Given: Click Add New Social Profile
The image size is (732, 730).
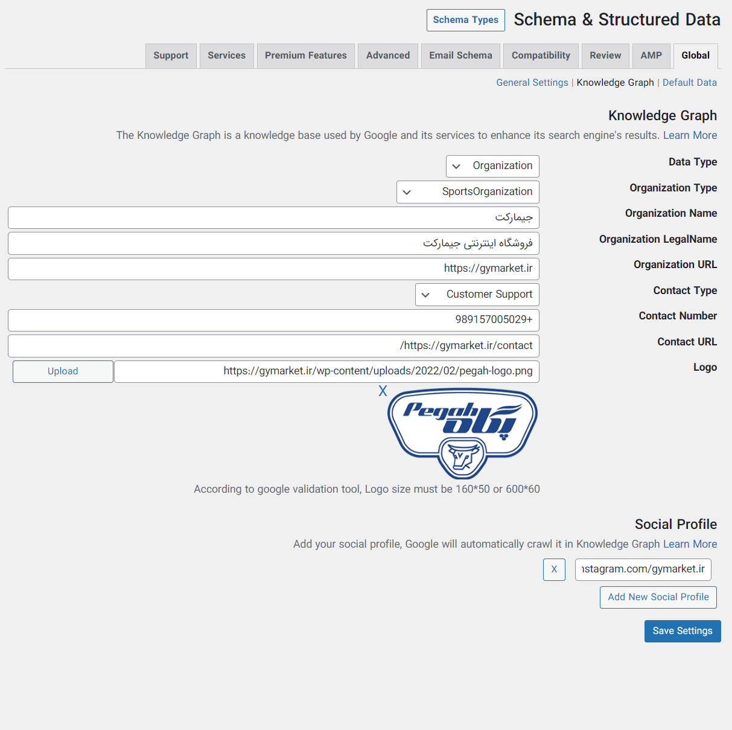Looking at the screenshot, I should (658, 597).
